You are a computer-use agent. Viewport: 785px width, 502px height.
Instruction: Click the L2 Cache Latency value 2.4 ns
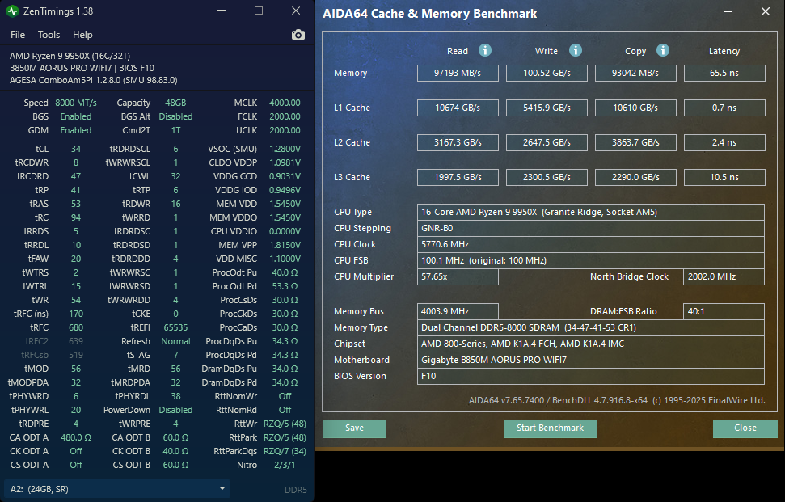coord(724,142)
